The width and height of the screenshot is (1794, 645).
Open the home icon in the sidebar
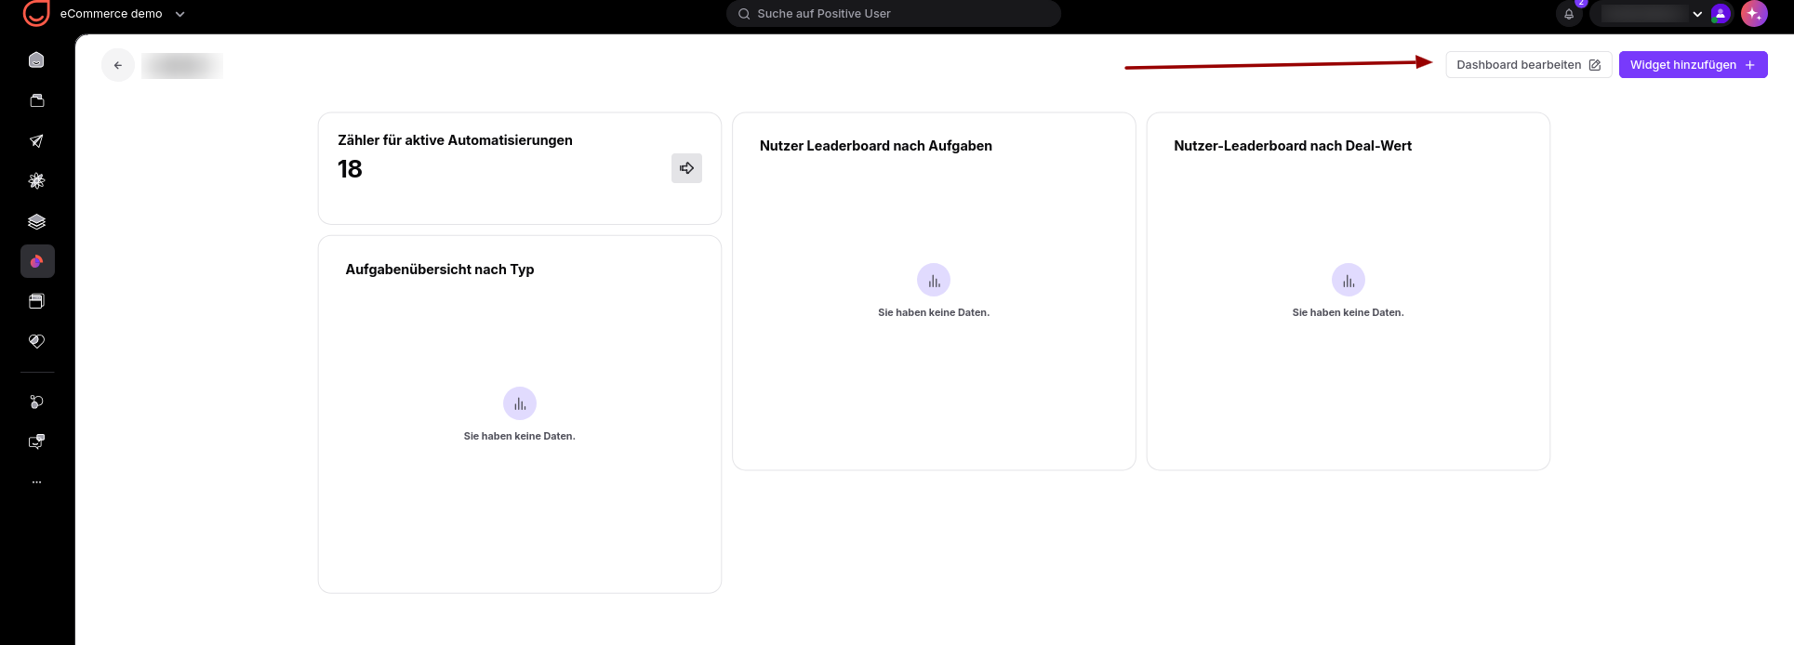36,60
